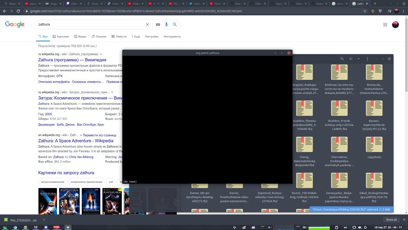Select the Diksit_Strategicheskie-igry file icon
The image size is (408, 230).
pyautogui.click(x=374, y=180)
